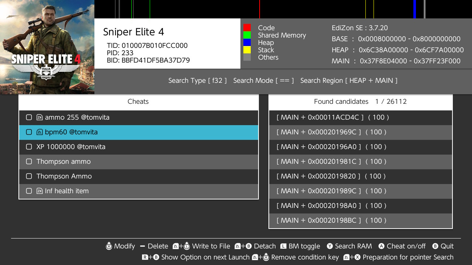Click the stick icon beside Modify
Screen dimensions: 472x265
(109, 246)
